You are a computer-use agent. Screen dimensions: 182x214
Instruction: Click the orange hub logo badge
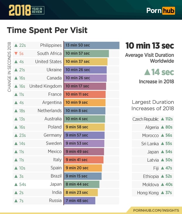click(169, 11)
